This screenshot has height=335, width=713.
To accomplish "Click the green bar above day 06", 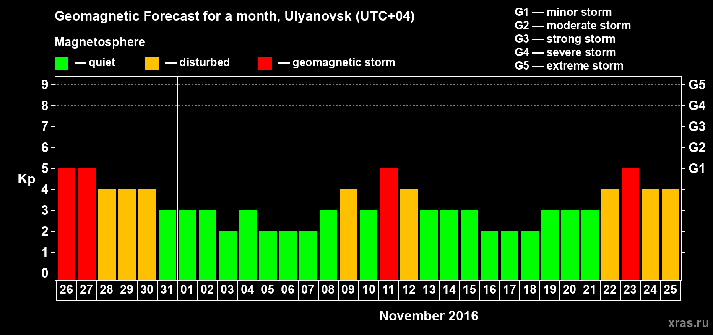I will coord(288,255).
